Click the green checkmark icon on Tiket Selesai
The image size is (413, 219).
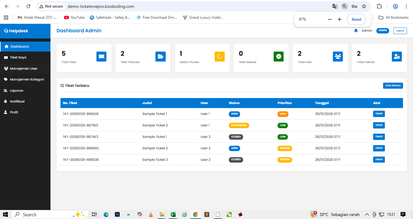(278, 56)
